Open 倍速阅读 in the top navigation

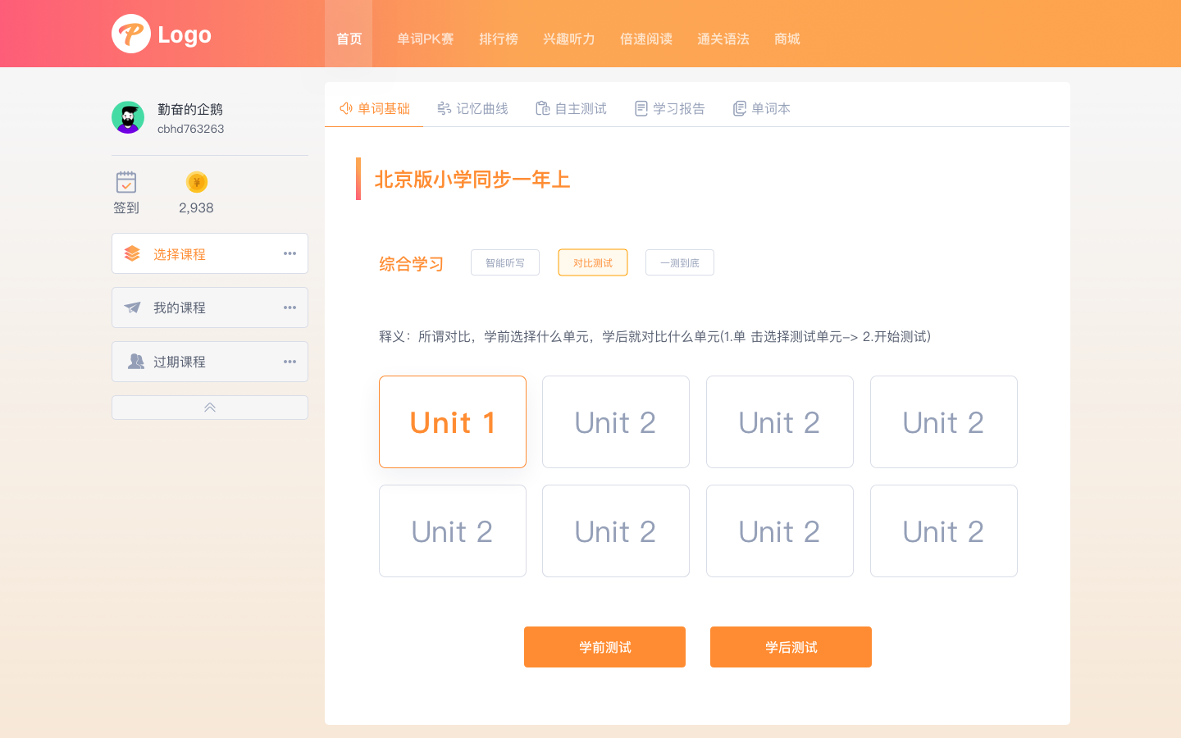[646, 39]
